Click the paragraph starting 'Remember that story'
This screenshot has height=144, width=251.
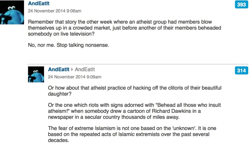tap(125, 28)
